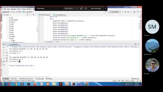Image resolution: width=163 pixels, height=92 pixels.
Task: Expand the Chat folder
Action: 7,18
